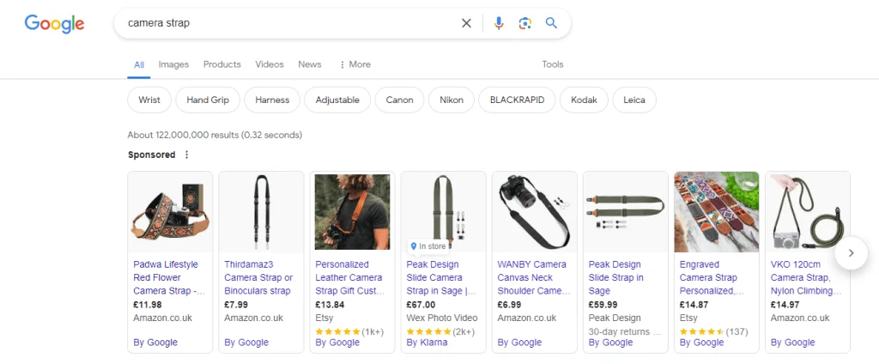Open the Sponsored three-dot options
This screenshot has width=879, height=364.
[186, 155]
